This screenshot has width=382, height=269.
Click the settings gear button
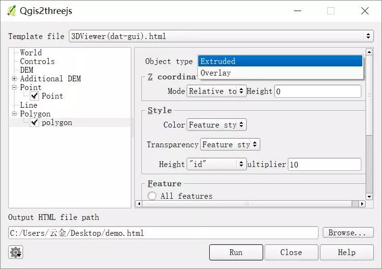15,252
